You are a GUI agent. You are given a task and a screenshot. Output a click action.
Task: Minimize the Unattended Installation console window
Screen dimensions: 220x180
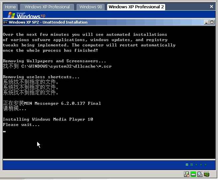click(206, 22)
